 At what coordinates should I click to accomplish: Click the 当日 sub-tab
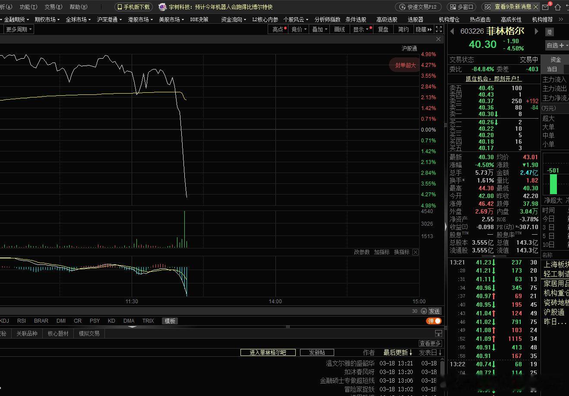[552, 69]
